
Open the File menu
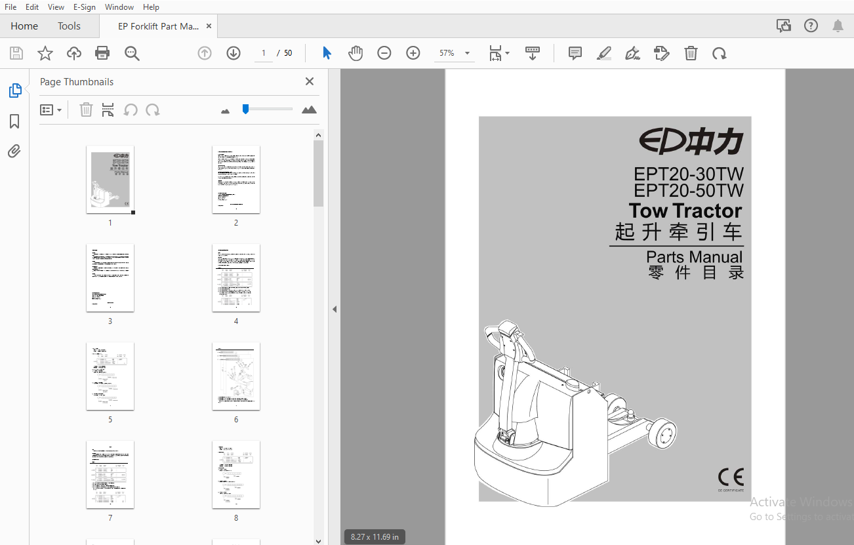[x=10, y=7]
